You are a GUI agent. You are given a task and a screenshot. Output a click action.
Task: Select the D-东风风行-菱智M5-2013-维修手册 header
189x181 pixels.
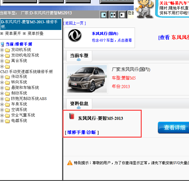[x=31, y=24]
